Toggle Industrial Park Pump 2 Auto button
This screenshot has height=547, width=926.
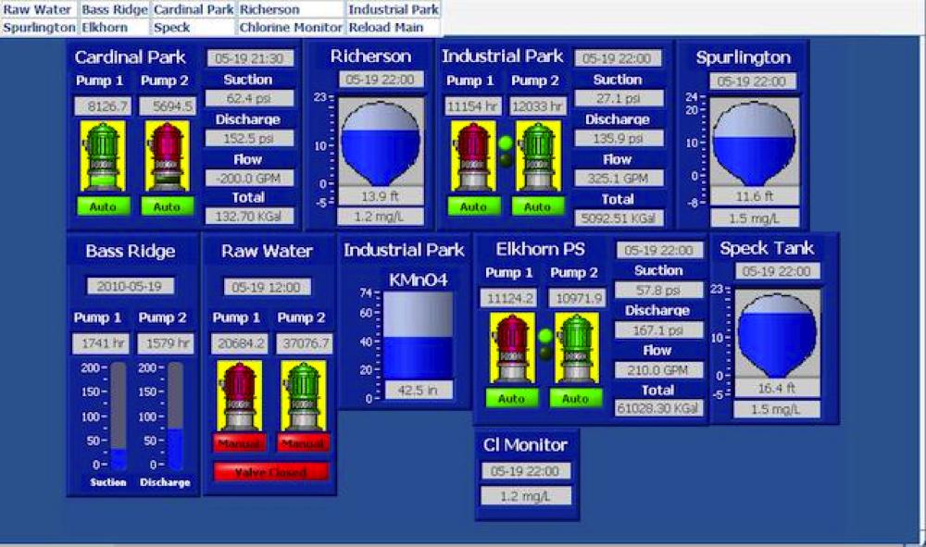[538, 206]
